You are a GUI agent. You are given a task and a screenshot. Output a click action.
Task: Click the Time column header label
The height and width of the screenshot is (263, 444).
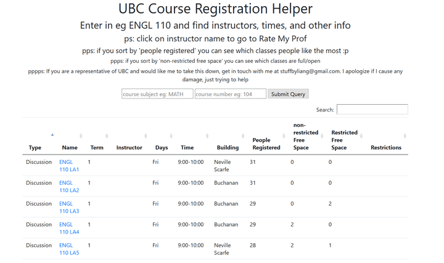tap(187, 148)
